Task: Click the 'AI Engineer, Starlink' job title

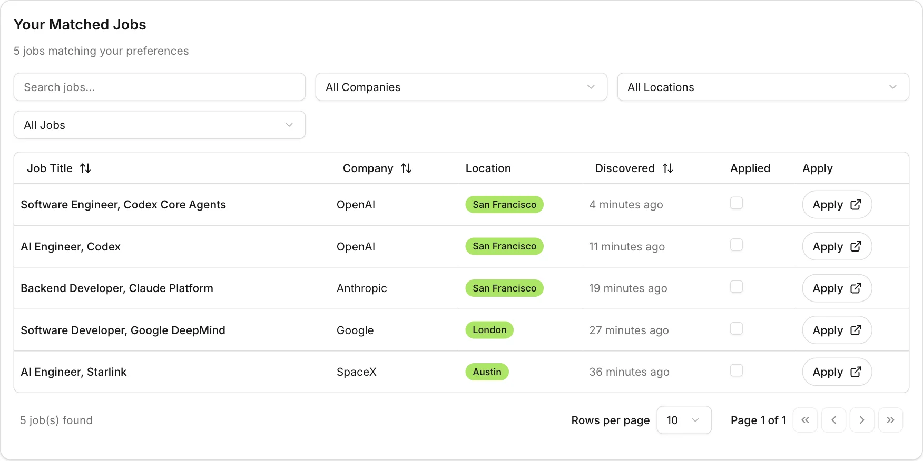Action: tap(74, 372)
